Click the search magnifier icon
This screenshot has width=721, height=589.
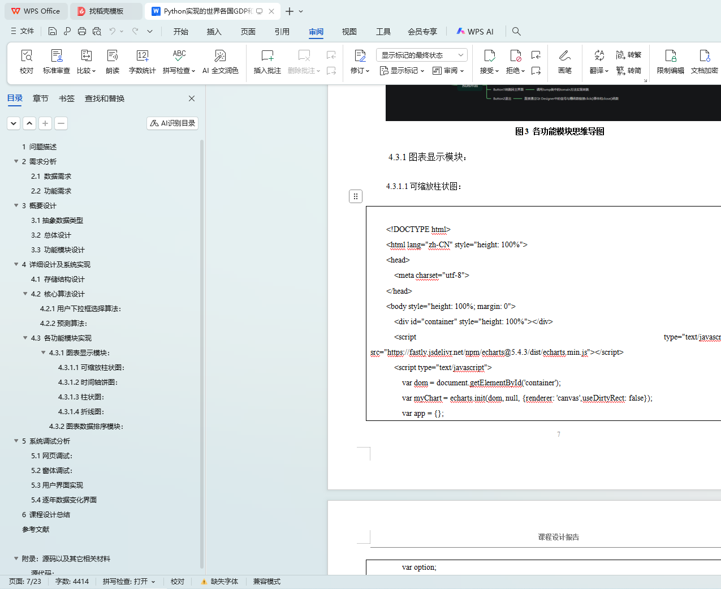point(516,31)
